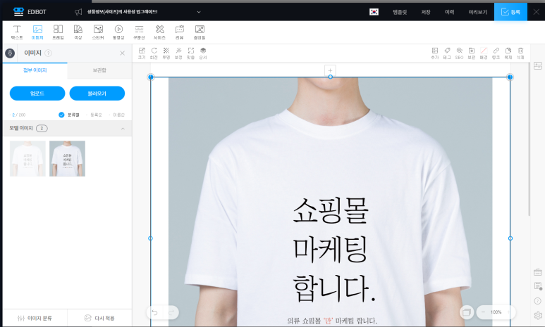
Task: Click the 추가 (add image) icon
Action: point(435,53)
